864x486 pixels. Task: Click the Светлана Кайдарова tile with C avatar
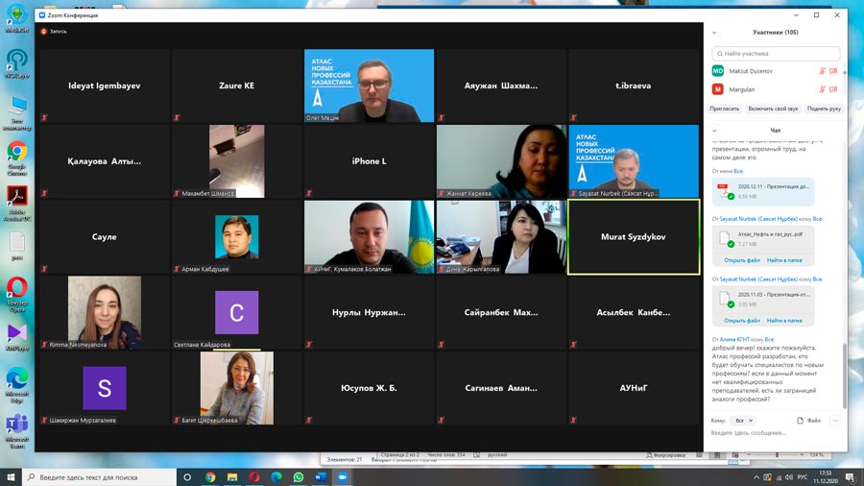(x=236, y=312)
